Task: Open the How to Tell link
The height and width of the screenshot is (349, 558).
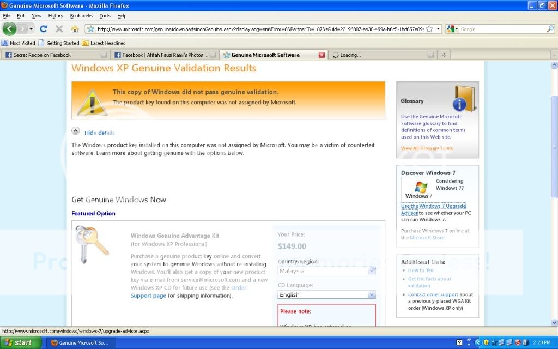Action: point(420,270)
